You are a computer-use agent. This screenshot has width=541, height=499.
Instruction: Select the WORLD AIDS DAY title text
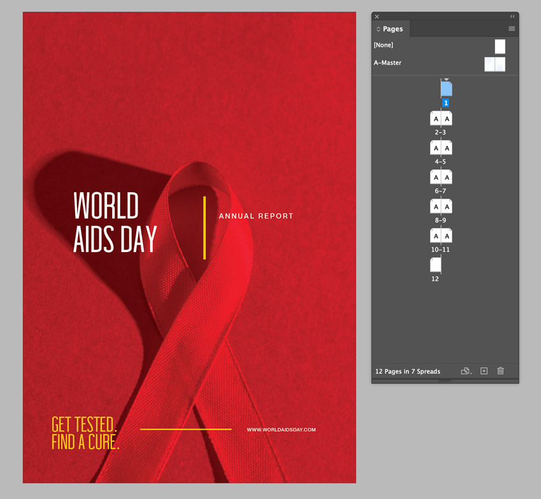click(115, 222)
